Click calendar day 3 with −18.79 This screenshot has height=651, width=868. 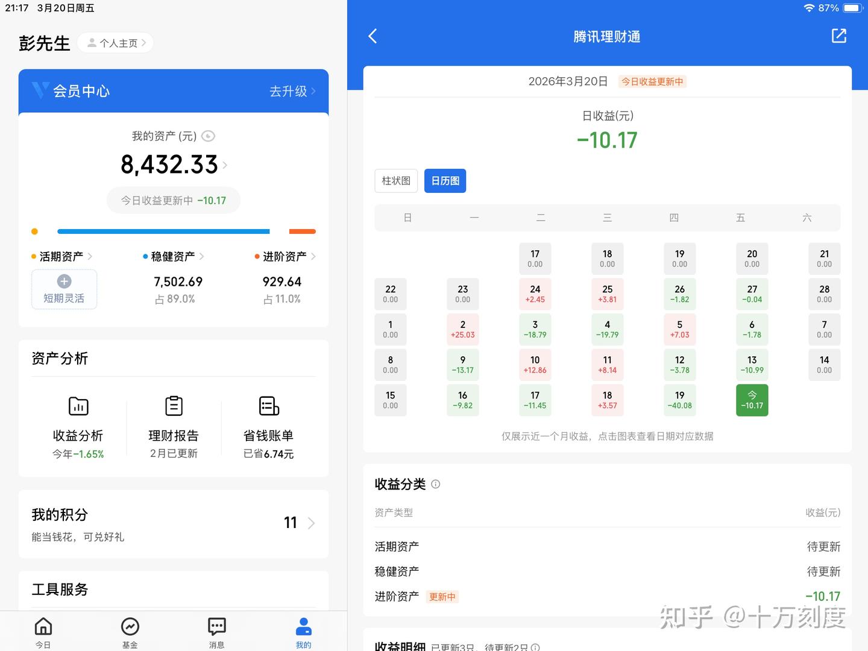tap(535, 329)
